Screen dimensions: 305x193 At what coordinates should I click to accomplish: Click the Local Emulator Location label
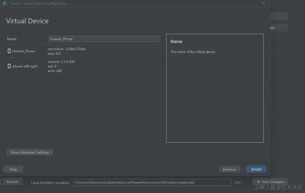click(50, 183)
